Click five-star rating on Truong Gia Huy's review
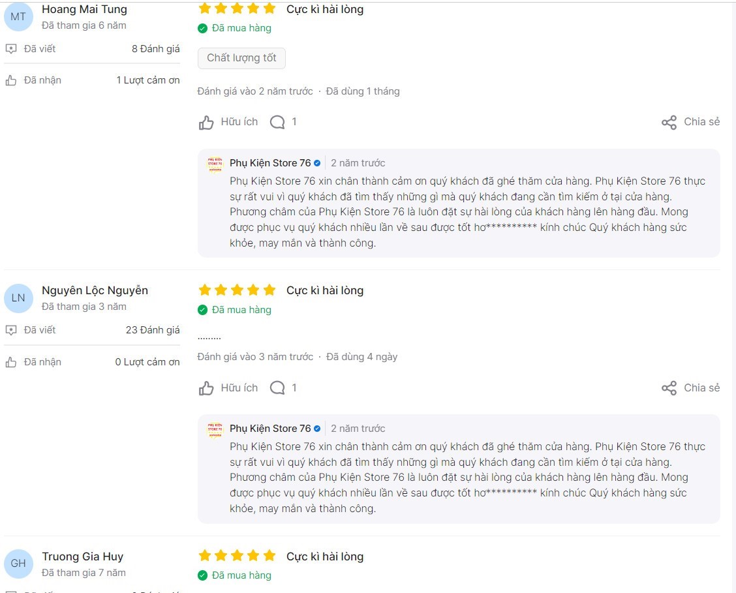The height and width of the screenshot is (593, 736). click(x=237, y=556)
